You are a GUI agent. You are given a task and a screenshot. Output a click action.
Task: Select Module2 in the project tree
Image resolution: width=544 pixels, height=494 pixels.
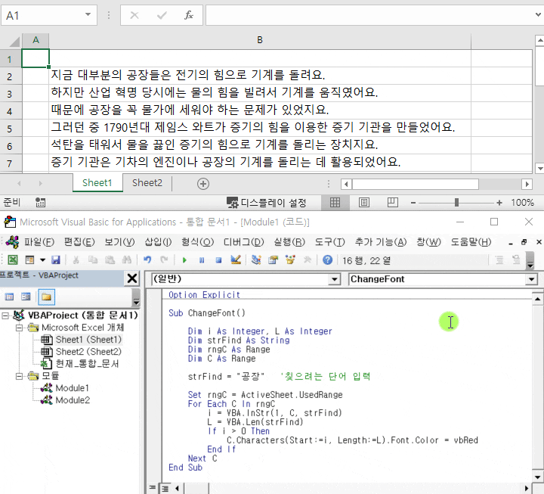click(73, 400)
